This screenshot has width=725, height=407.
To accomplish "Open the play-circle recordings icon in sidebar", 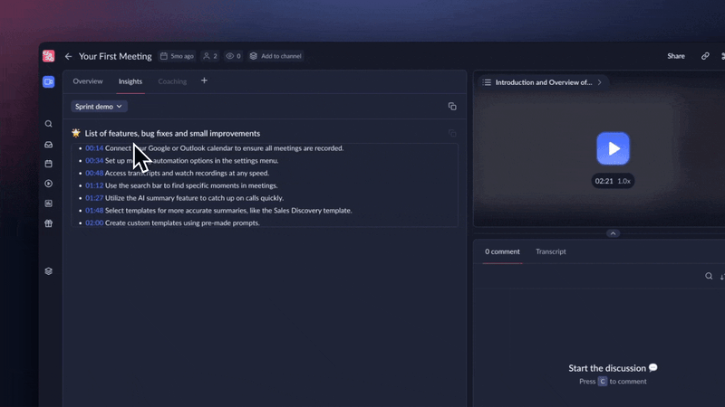I will coord(49,184).
